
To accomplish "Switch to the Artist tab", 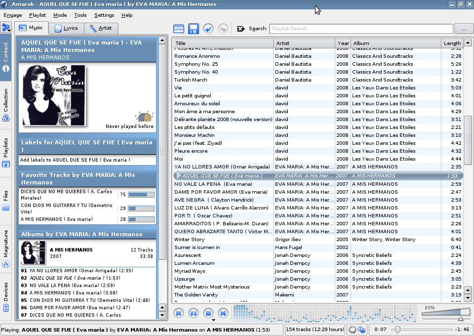I will [101, 28].
